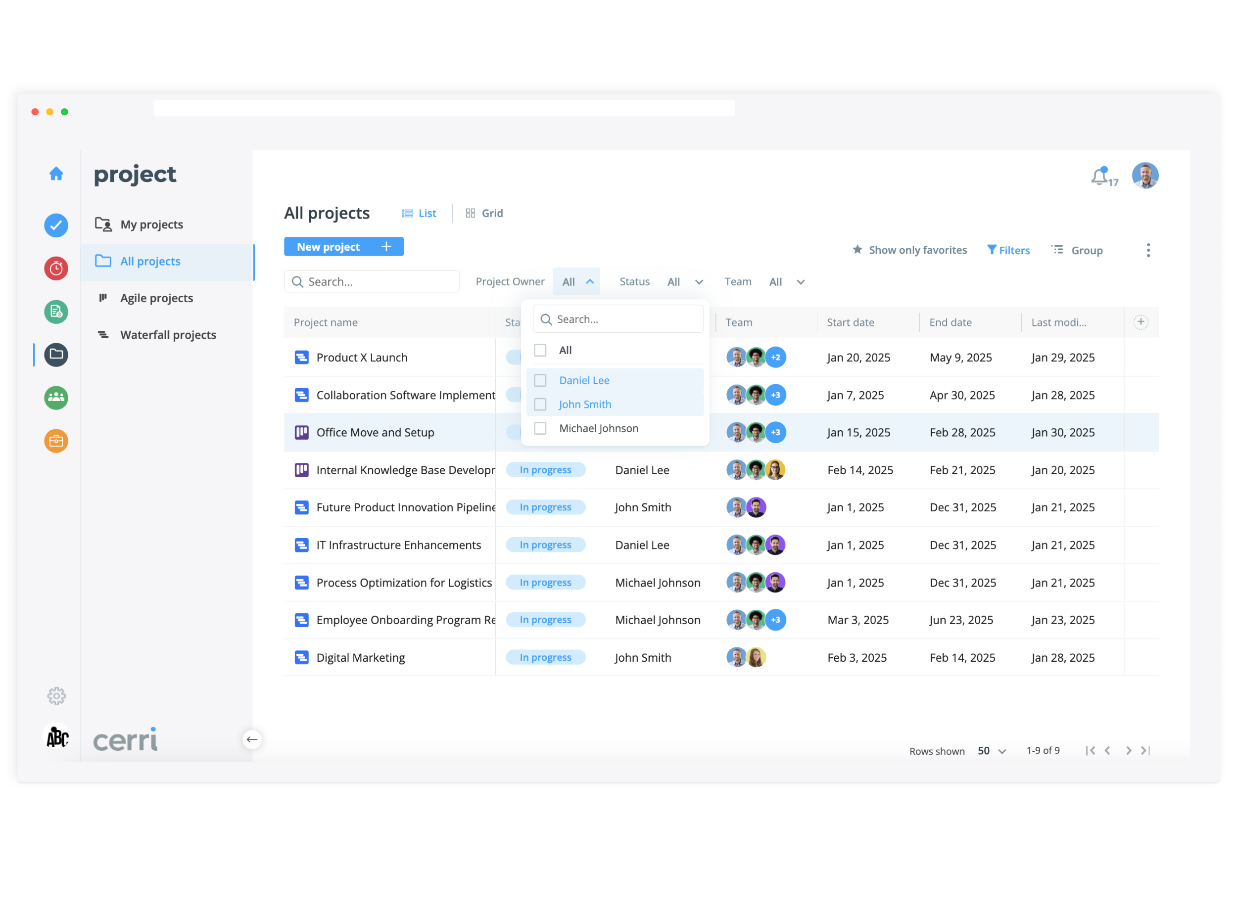Tick the All owners checkbox
The width and height of the screenshot is (1237, 907).
[540, 350]
